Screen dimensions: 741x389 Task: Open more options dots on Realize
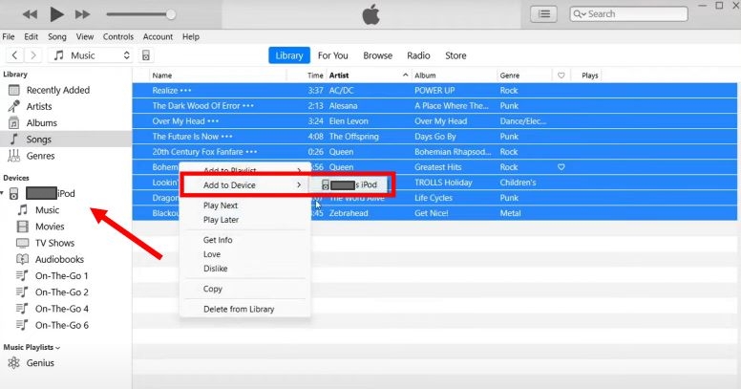pyautogui.click(x=185, y=91)
